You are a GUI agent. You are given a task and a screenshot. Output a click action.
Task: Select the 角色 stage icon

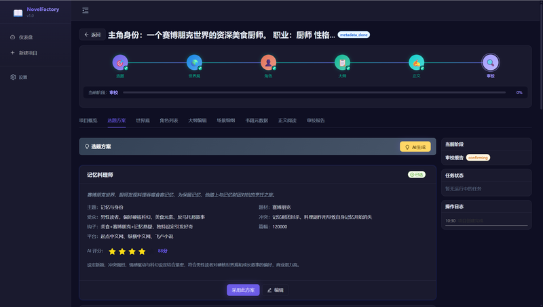[x=268, y=62]
